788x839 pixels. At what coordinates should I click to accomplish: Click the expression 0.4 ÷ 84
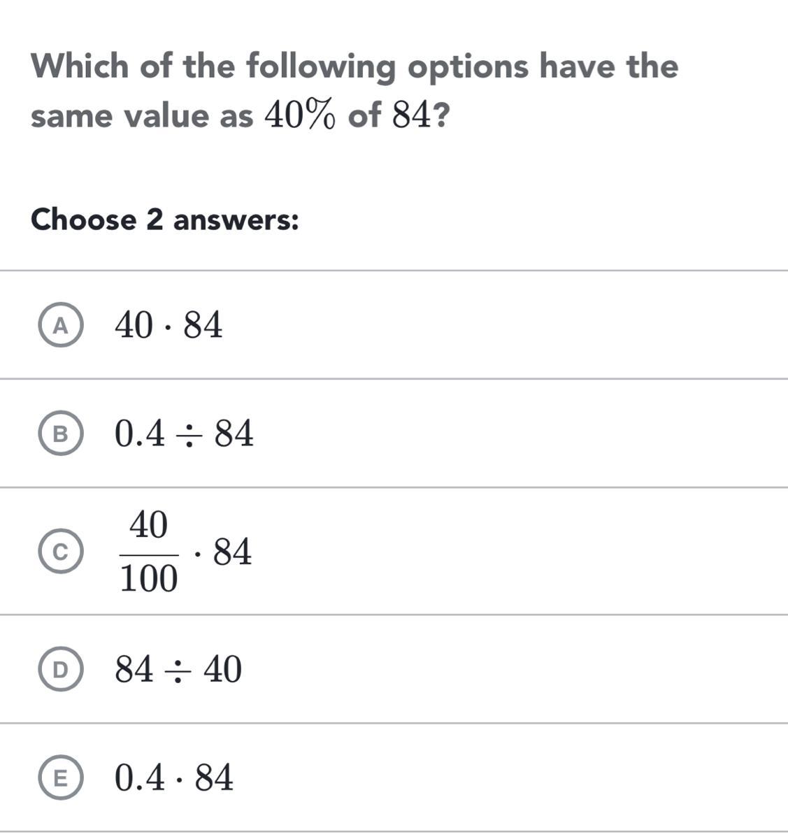(x=185, y=434)
